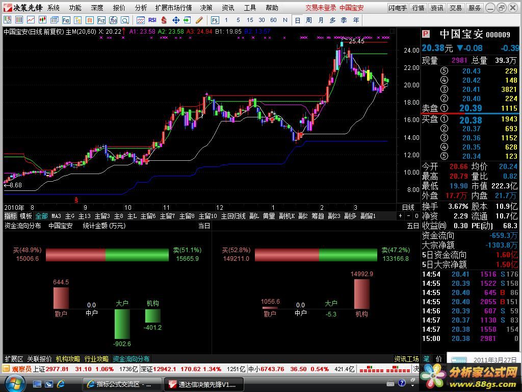Click the 资讯 button at top right
This screenshot has height=392, width=522.
[437, 7]
